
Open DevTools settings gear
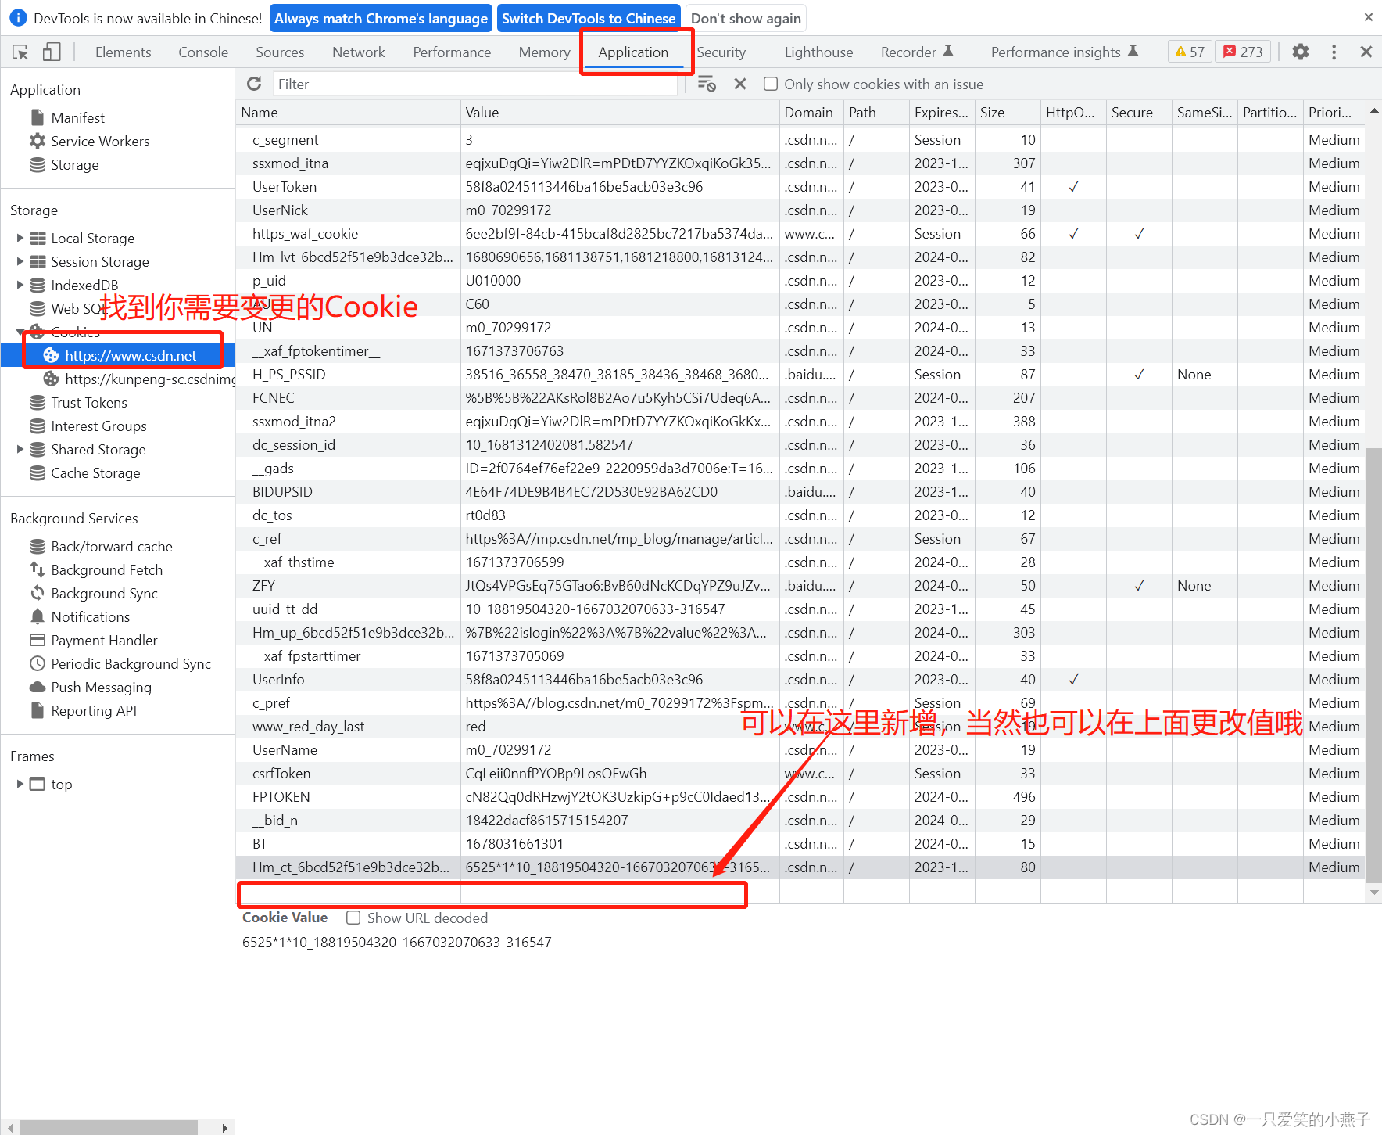(1301, 52)
